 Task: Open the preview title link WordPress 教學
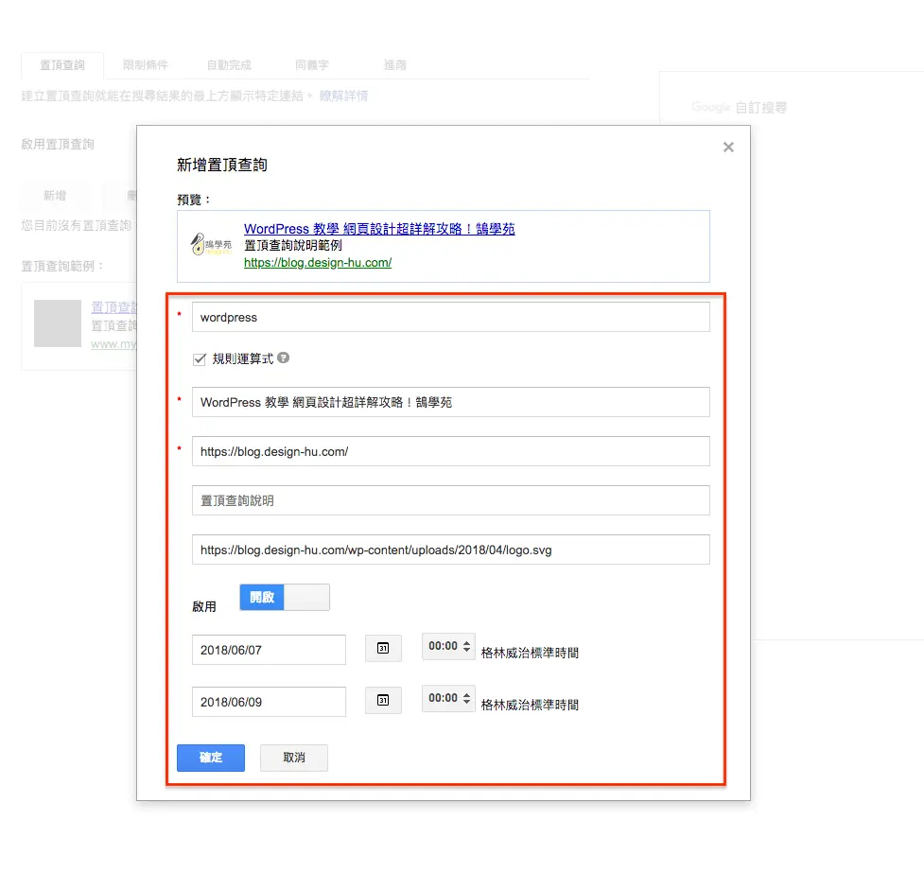379,229
